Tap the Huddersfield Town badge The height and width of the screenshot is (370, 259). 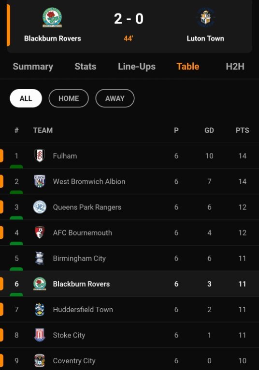point(40,309)
